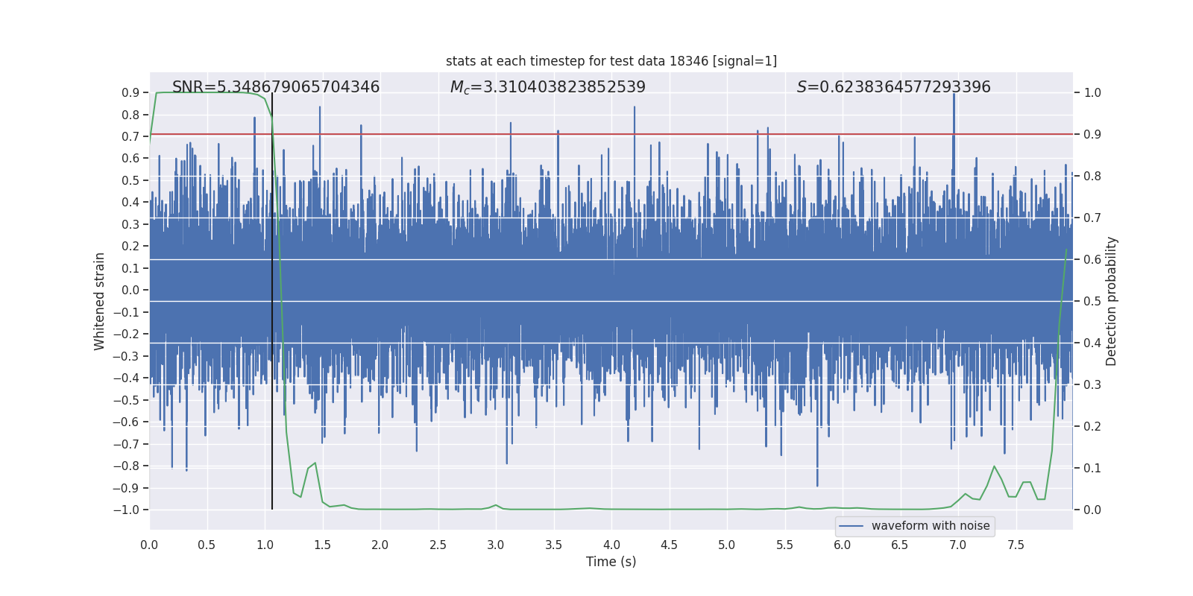
Task: Click the chirp mass Mc=3.3104 annotation
Action: 548,87
